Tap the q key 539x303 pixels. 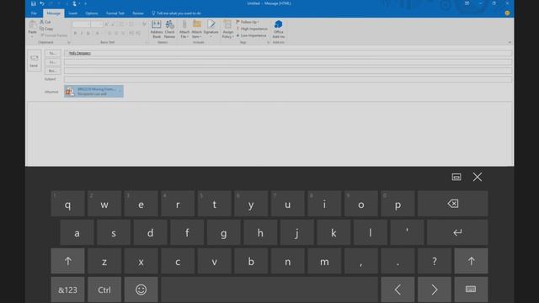click(x=67, y=204)
